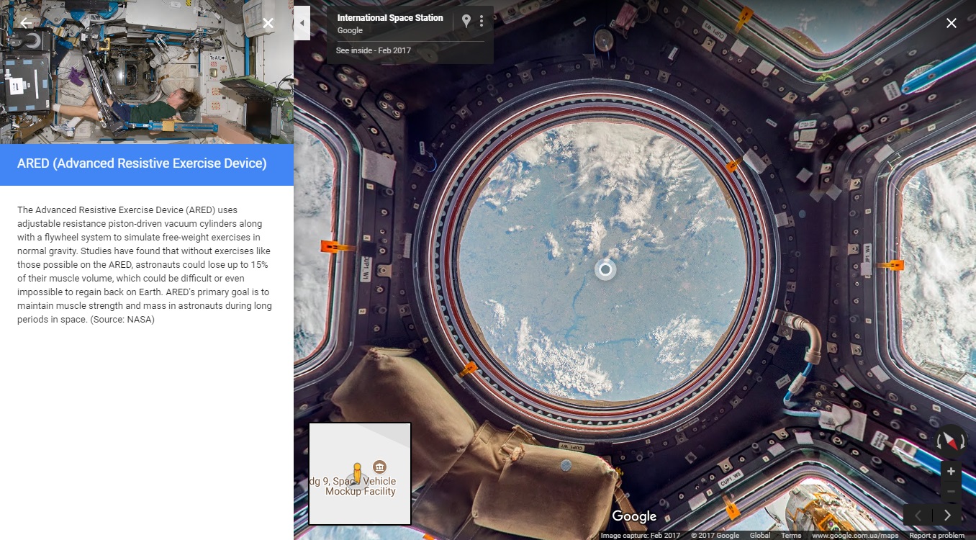Screen dimensions: 976x540
Task: Open the three-dot options menu
Action: pos(482,22)
